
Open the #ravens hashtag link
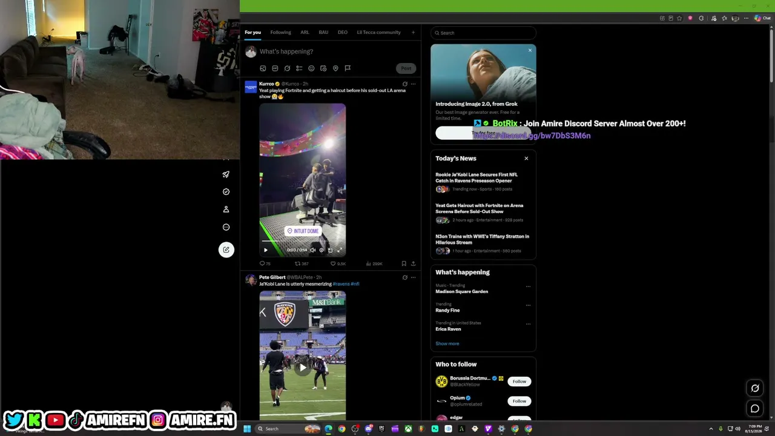[x=341, y=284]
